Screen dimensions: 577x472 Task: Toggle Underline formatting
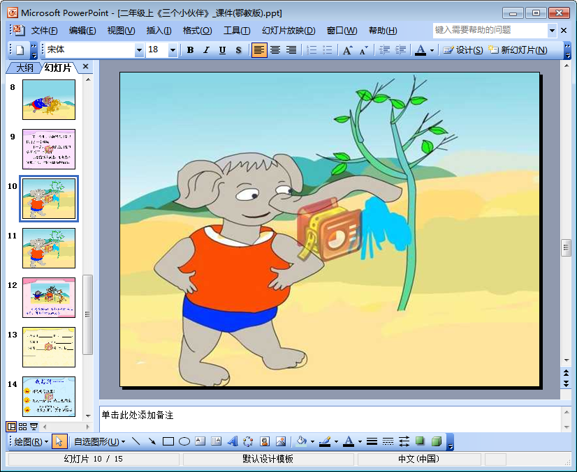pos(222,50)
